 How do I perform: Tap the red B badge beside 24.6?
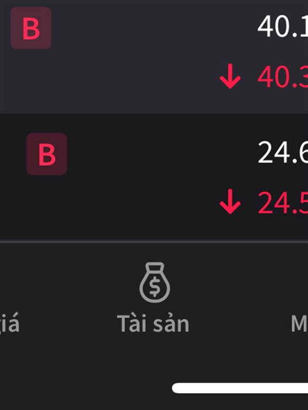pos(47,154)
